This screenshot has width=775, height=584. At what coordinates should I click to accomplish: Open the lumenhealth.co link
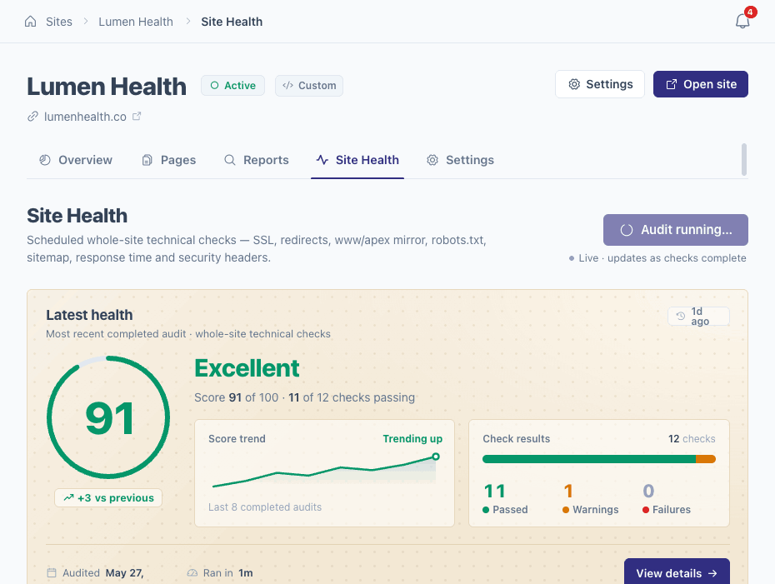pos(85,117)
